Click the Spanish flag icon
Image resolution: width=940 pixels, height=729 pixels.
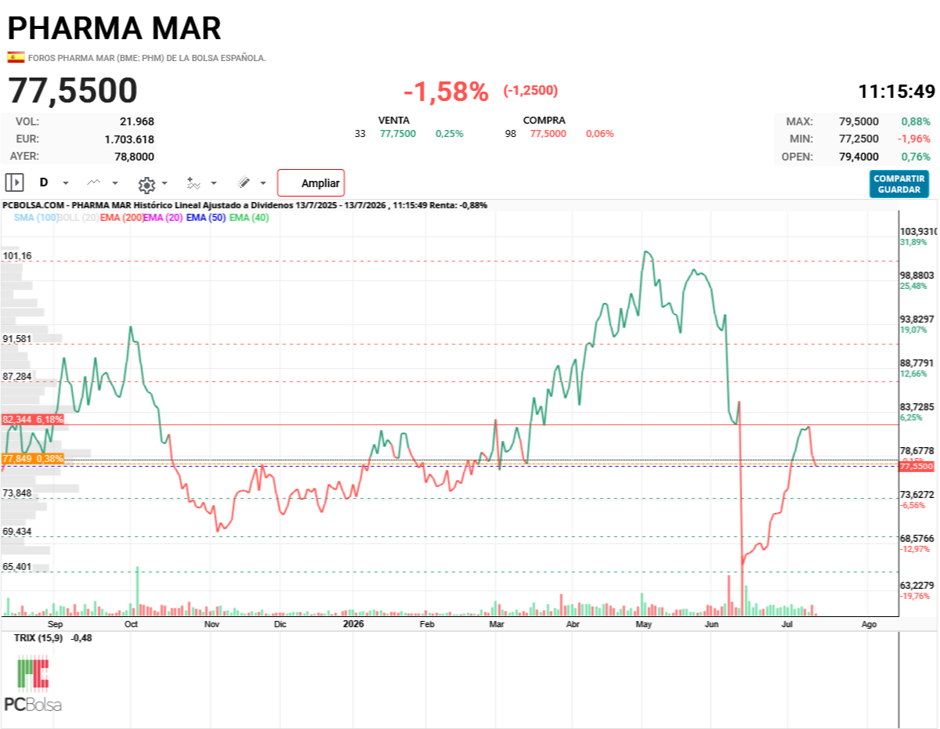coord(16,57)
